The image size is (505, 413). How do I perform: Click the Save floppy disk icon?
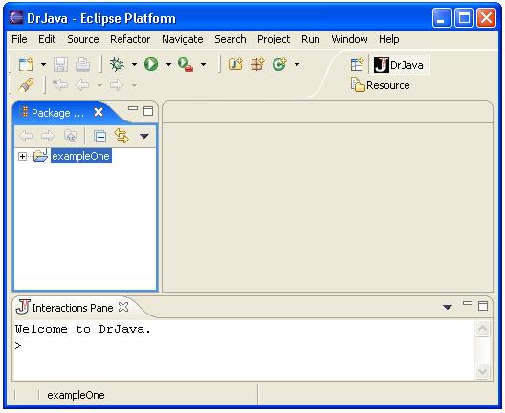60,64
